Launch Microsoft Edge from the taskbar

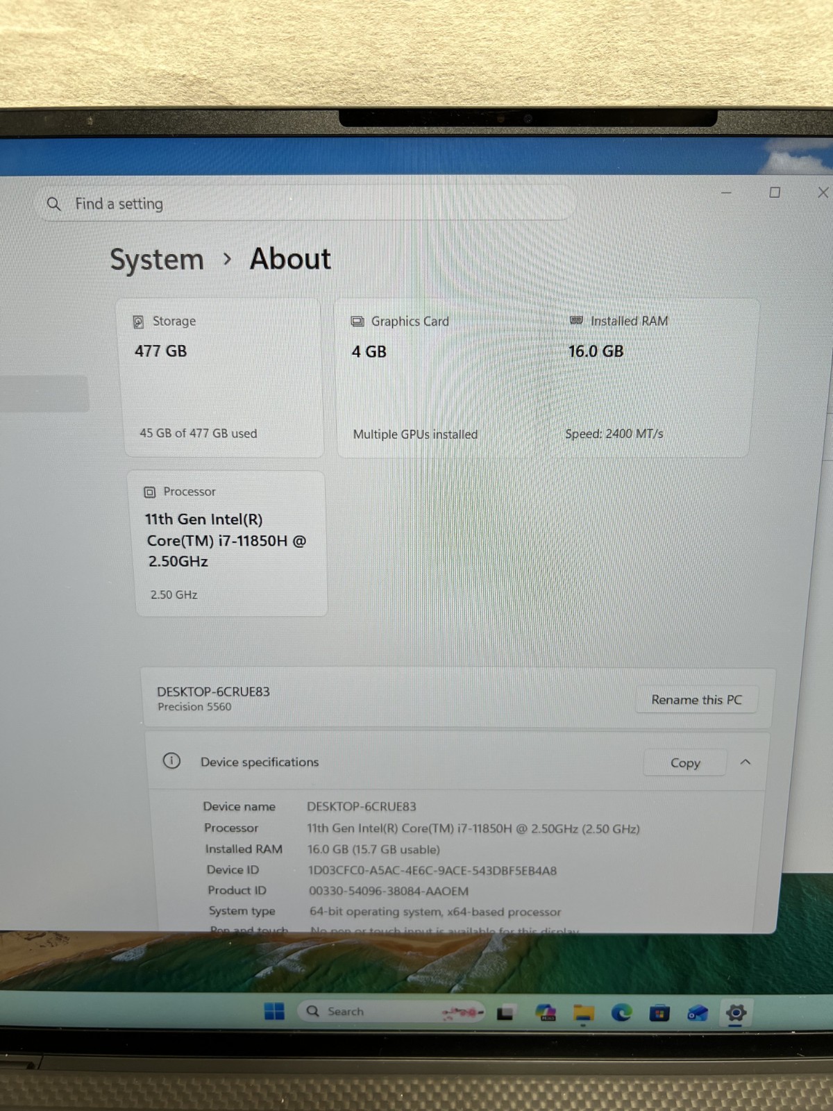pyautogui.click(x=621, y=1013)
